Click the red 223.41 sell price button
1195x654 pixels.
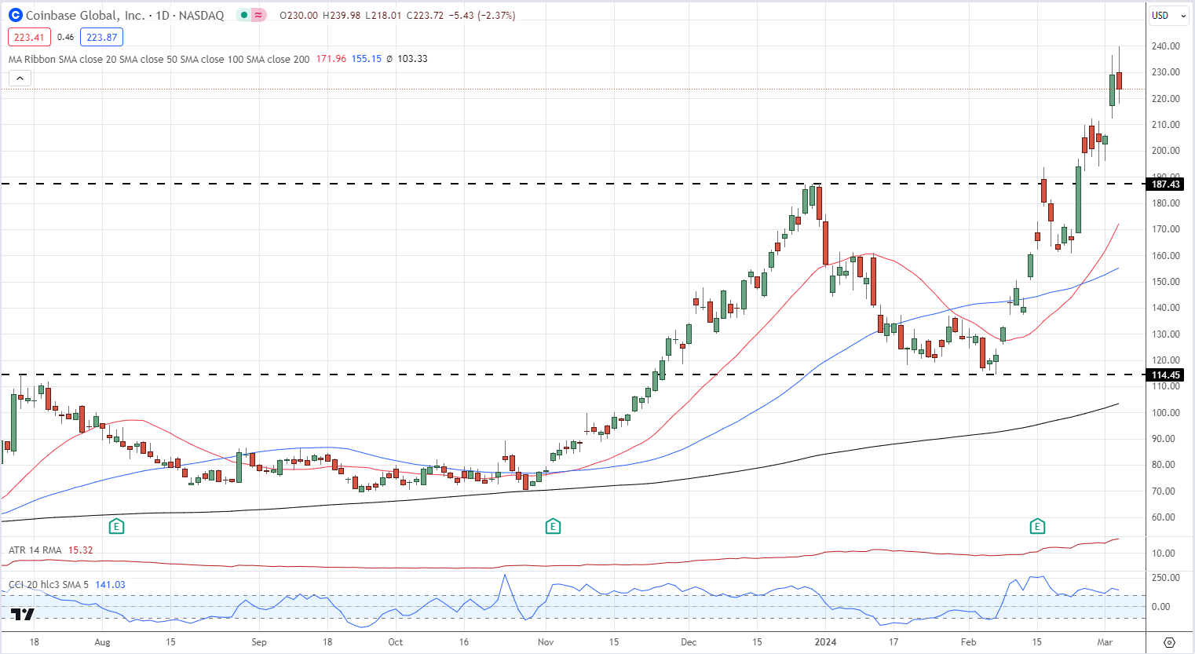tap(29, 37)
